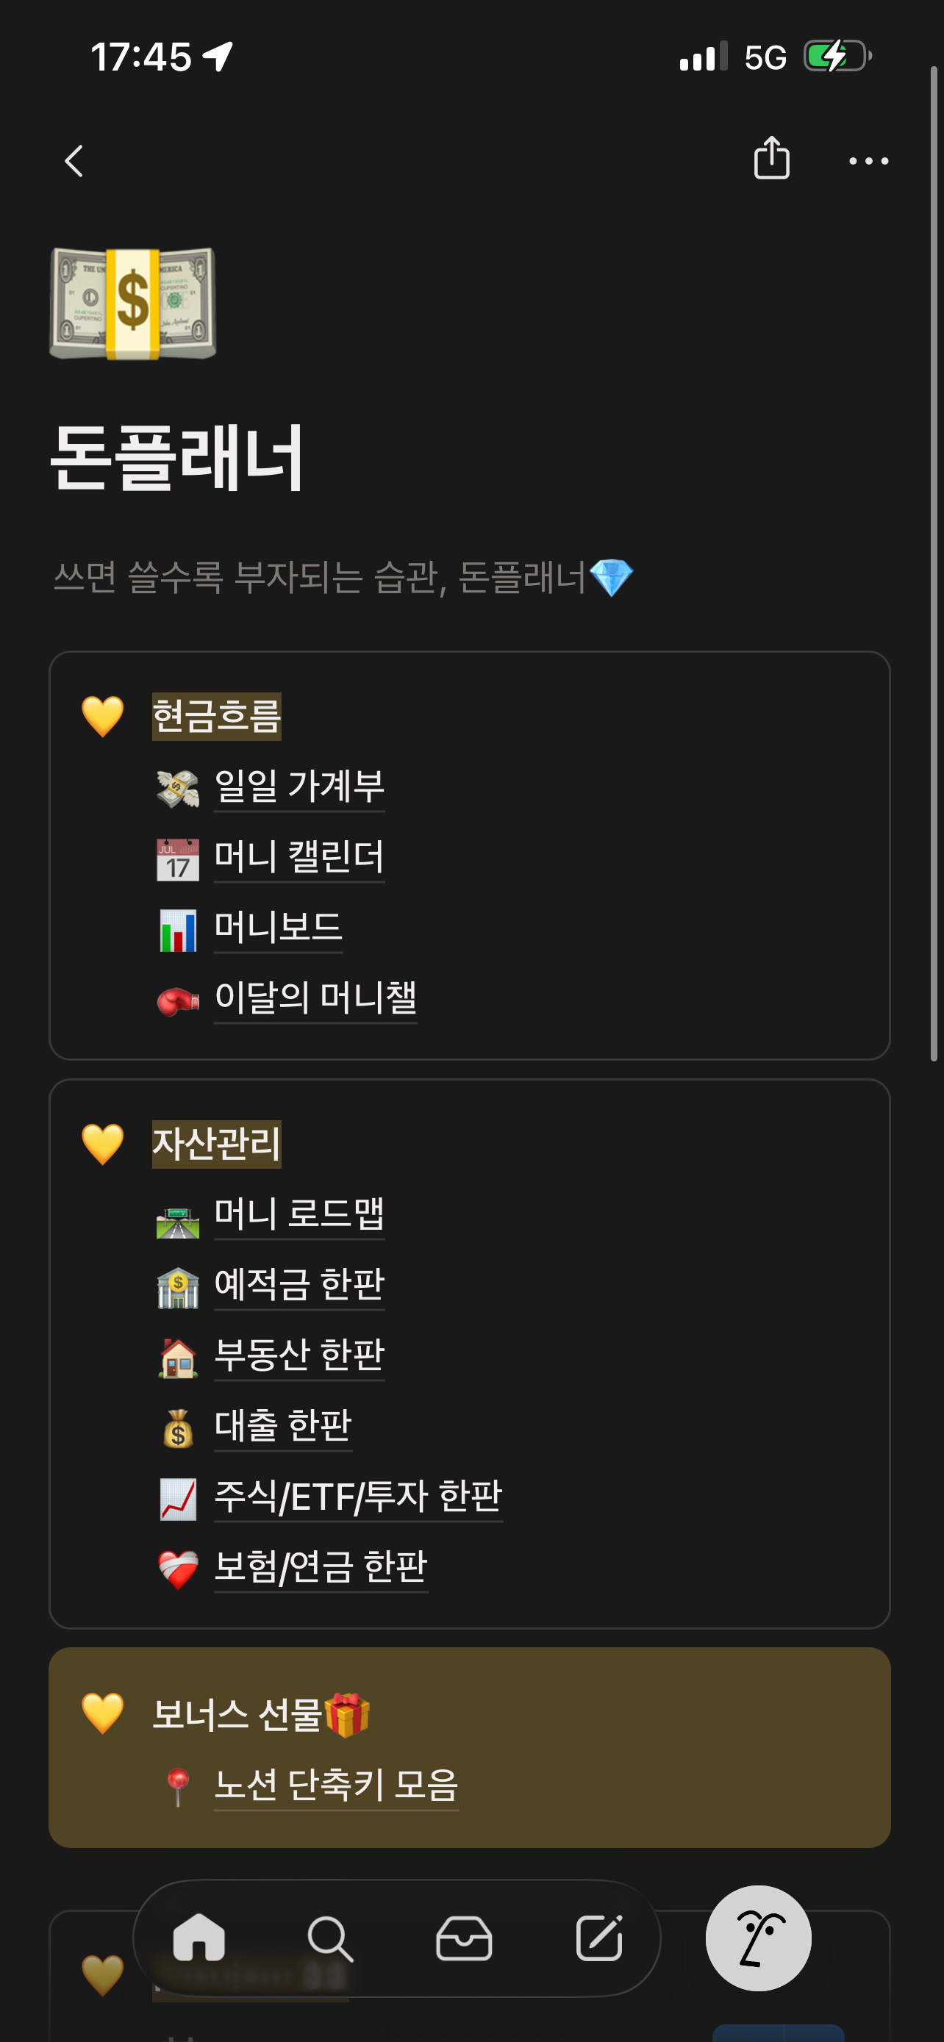
Task: Open 이달의 머니챌 link
Action: 315,998
